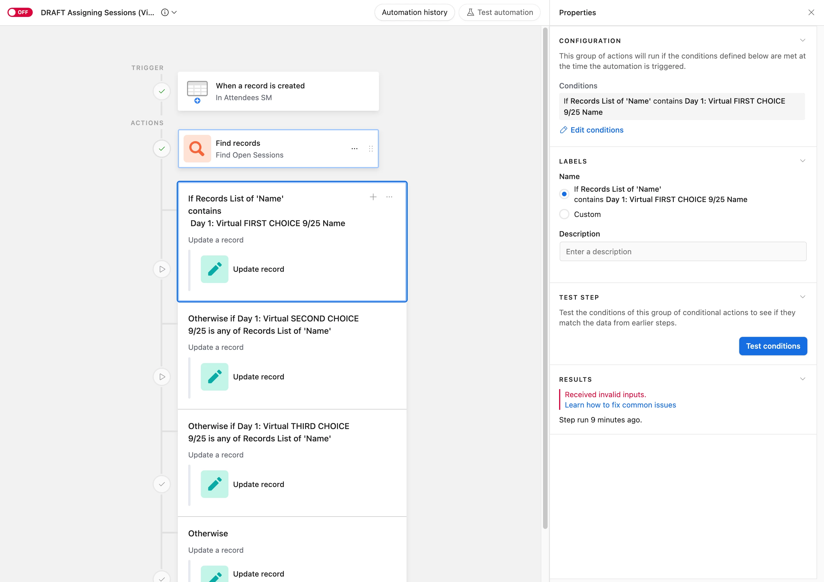Click Test automation button
Image resolution: width=824 pixels, height=582 pixels.
pos(499,12)
